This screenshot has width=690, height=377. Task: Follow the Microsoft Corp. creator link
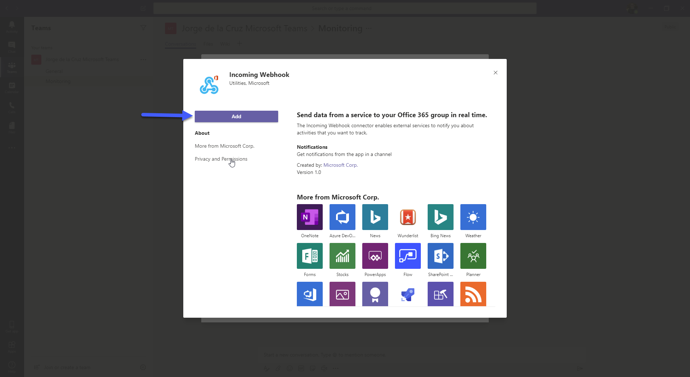click(x=340, y=165)
